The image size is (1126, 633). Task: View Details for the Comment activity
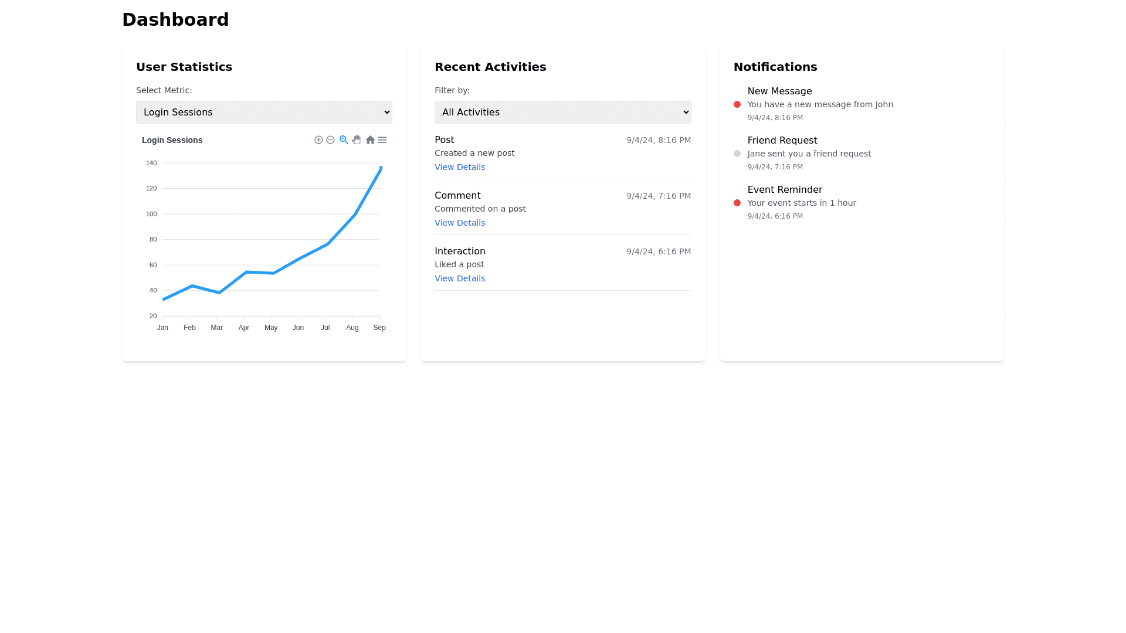pos(460,223)
